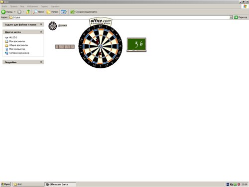Open My Documents link in sidebar
The width and height of the screenshot is (249, 187).
tap(17, 41)
